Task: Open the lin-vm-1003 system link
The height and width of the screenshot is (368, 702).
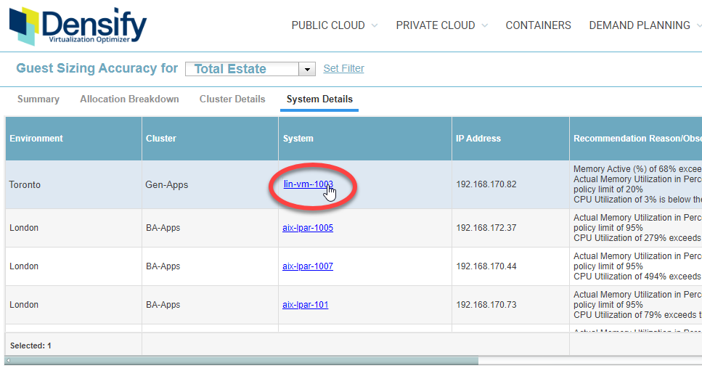Action: pyautogui.click(x=308, y=184)
